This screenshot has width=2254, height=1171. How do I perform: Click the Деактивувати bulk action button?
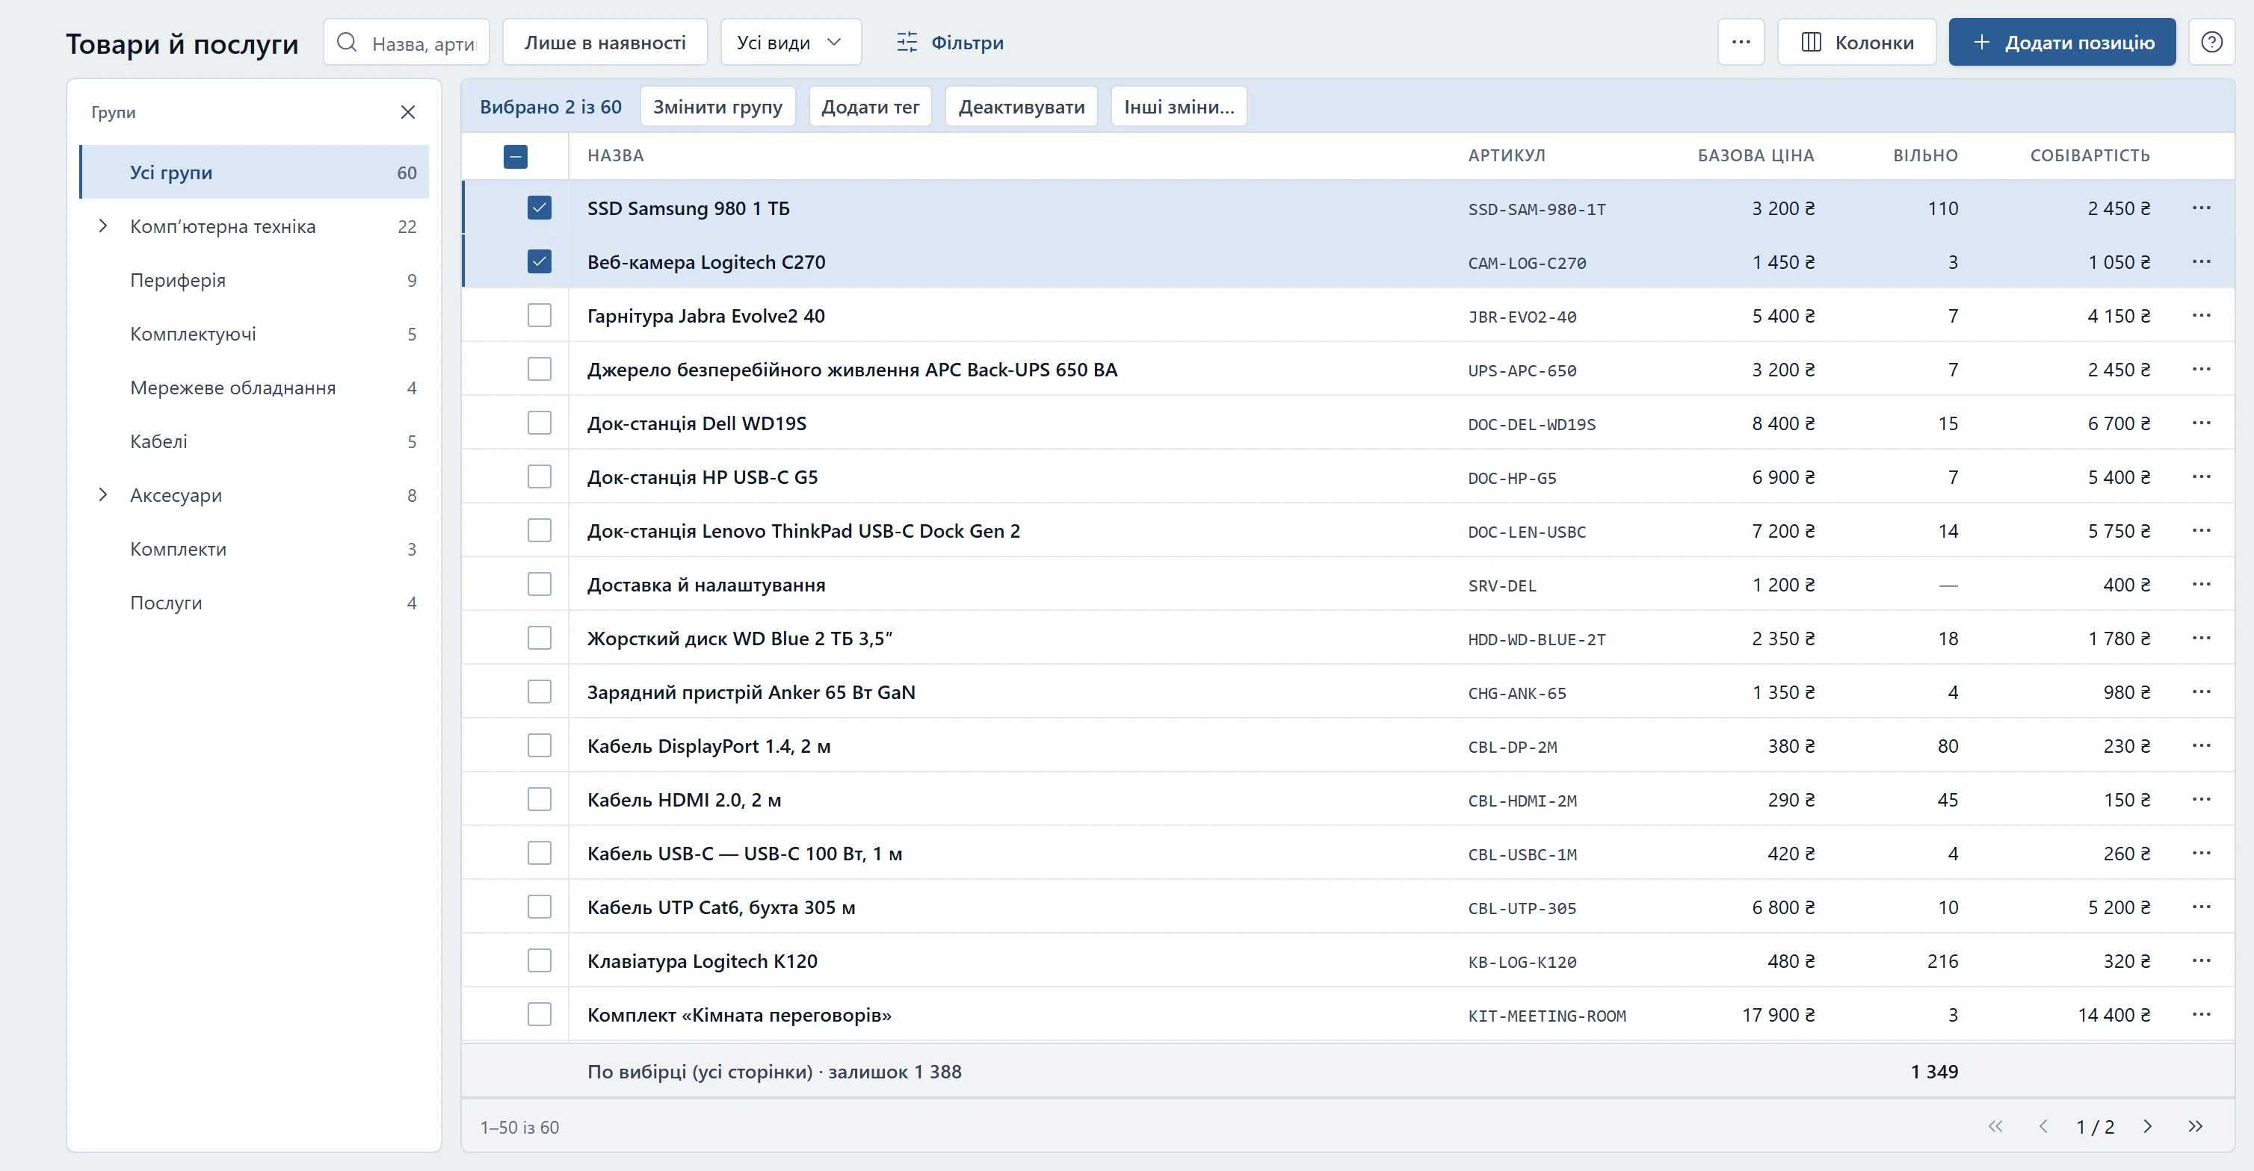point(1021,107)
